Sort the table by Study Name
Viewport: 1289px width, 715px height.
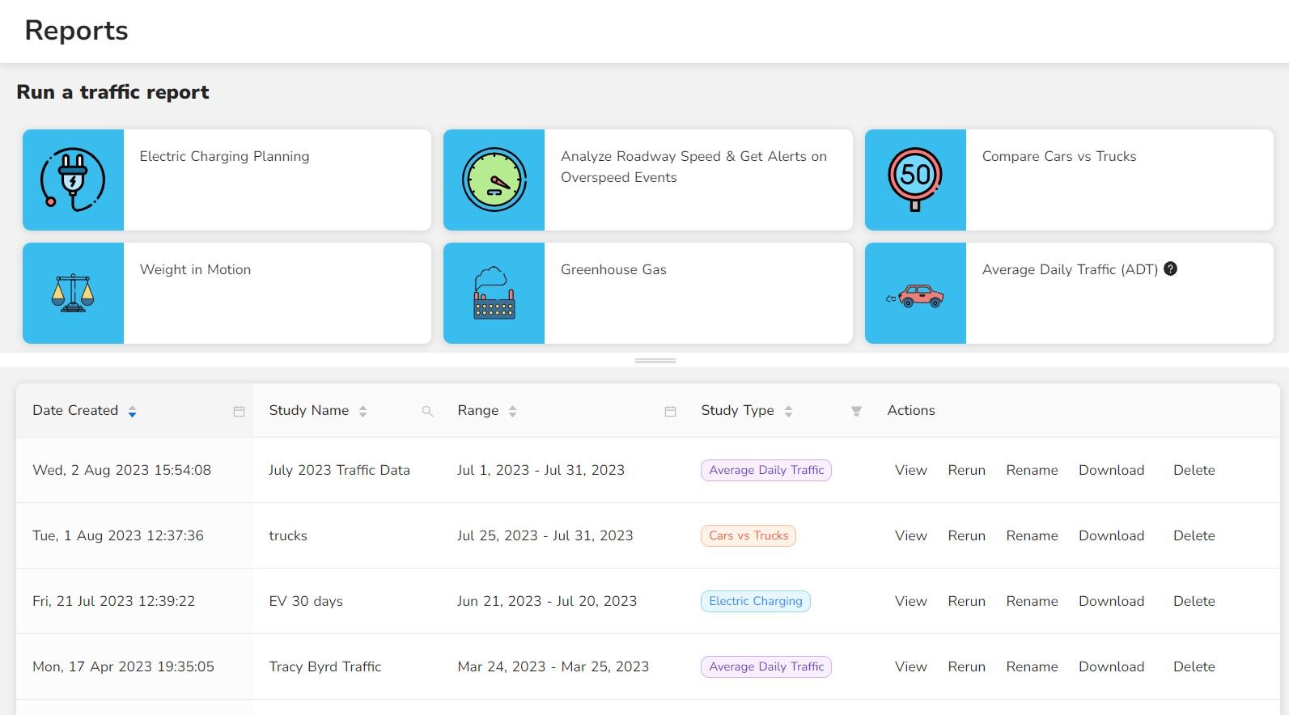coord(363,412)
